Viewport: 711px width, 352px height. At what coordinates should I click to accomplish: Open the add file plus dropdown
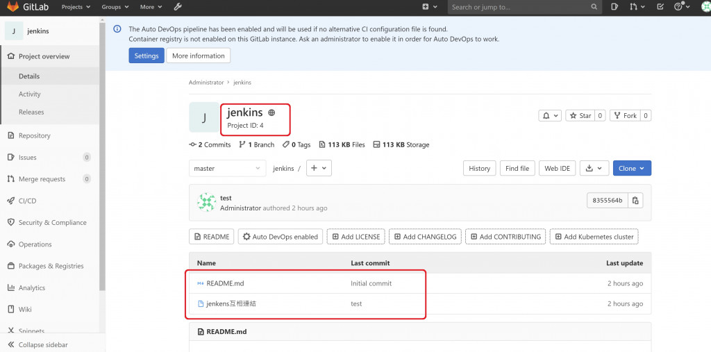click(x=319, y=168)
